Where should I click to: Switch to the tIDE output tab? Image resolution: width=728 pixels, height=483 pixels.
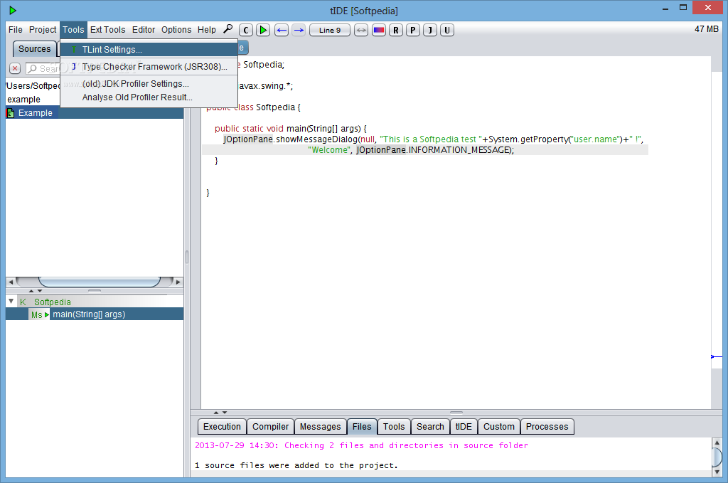[x=464, y=426]
